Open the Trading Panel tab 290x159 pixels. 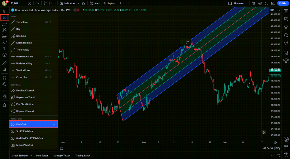click(83, 156)
